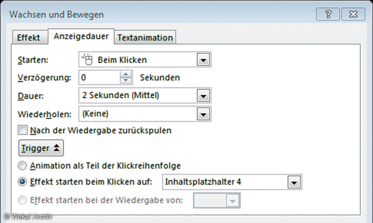Click the Verzögerung seconds input field
Image resolution: width=373 pixels, height=223 pixels.
click(x=99, y=77)
